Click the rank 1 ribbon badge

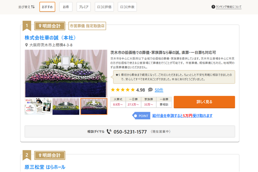(27, 26)
